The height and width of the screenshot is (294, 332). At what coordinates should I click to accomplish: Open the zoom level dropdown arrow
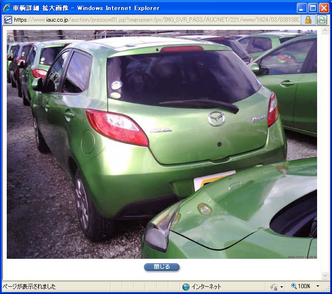[x=318, y=287]
